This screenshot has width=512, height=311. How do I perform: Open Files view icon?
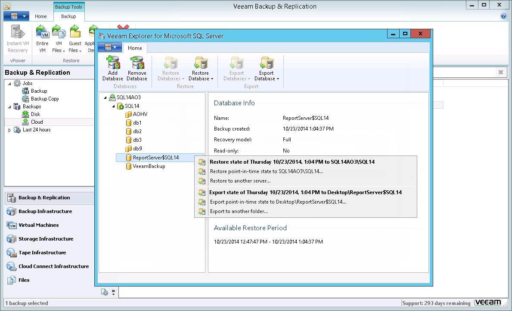pyautogui.click(x=12, y=280)
